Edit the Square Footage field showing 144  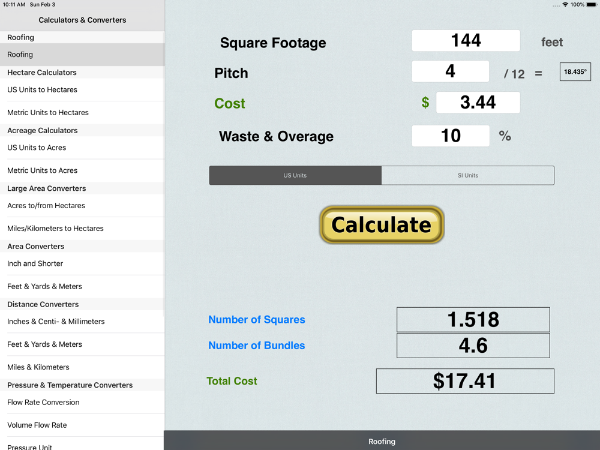tap(466, 41)
